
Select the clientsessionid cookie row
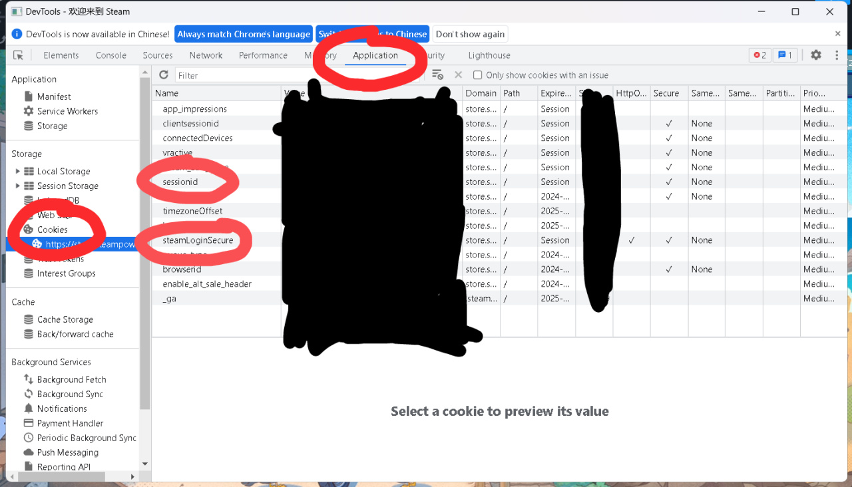point(499,124)
